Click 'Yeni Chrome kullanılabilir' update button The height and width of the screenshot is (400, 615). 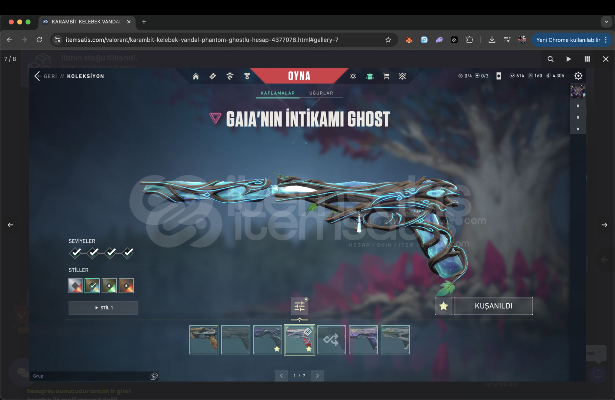tap(568, 40)
